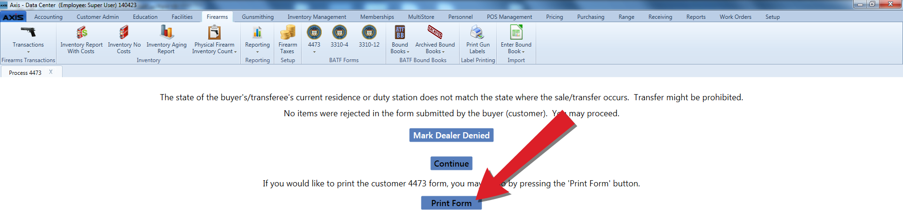
Task: Open the Reports tab
Action: pos(696,17)
